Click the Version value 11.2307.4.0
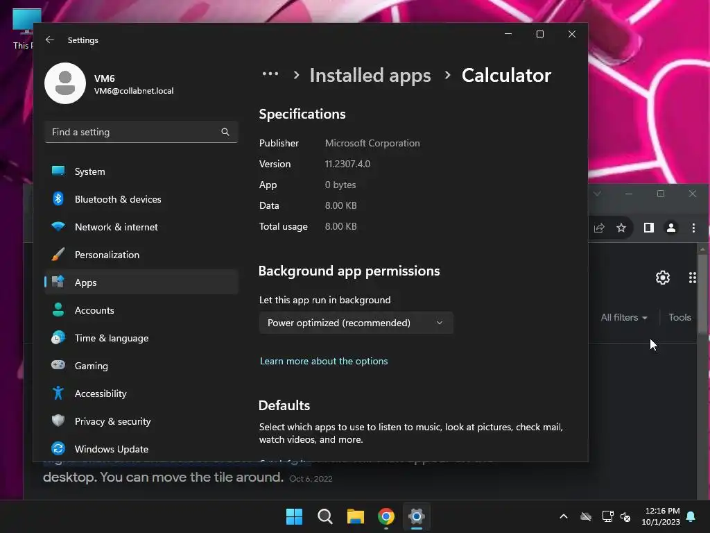710x533 pixels. (347, 164)
